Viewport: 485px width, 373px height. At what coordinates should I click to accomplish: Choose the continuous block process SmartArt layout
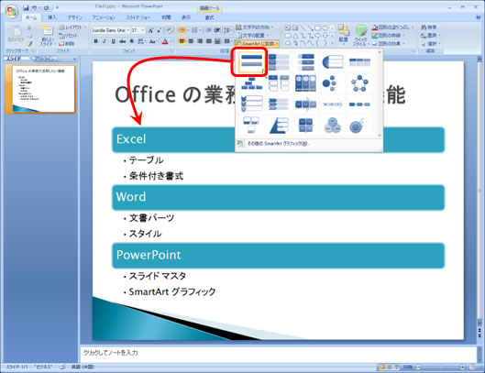coord(305,104)
